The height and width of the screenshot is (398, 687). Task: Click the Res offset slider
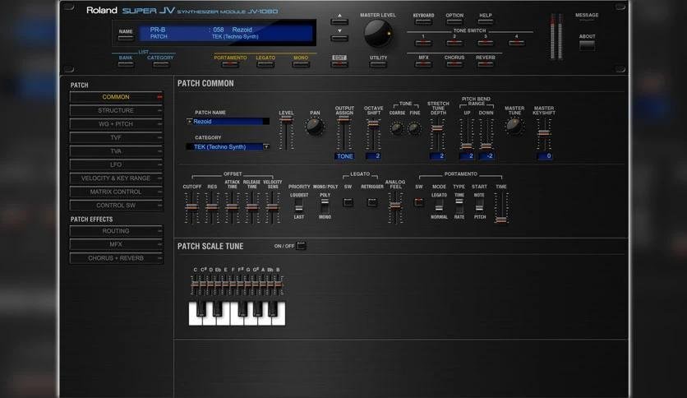coord(212,208)
